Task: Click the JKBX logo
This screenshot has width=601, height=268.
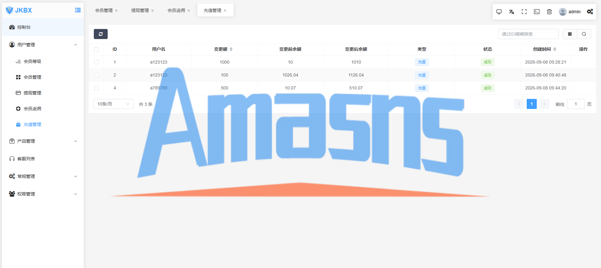Action: [x=19, y=10]
